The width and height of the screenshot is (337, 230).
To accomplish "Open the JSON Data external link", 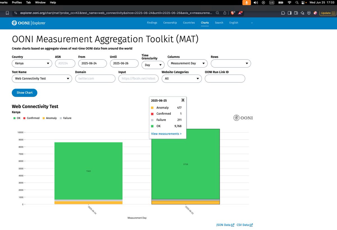I will point(225,225).
